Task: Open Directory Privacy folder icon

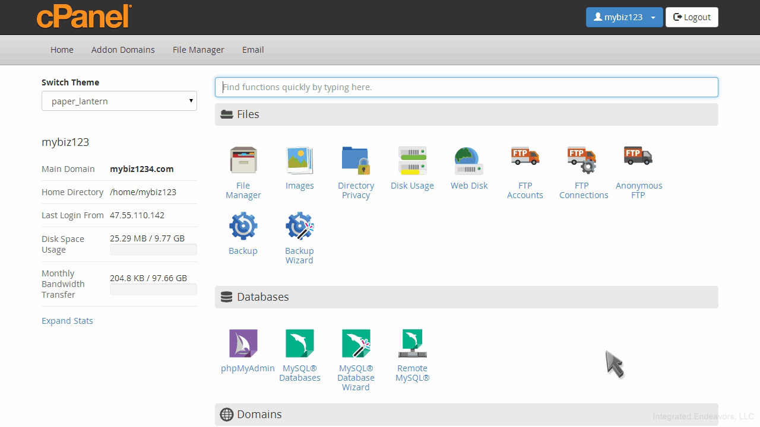Action: [x=356, y=161]
